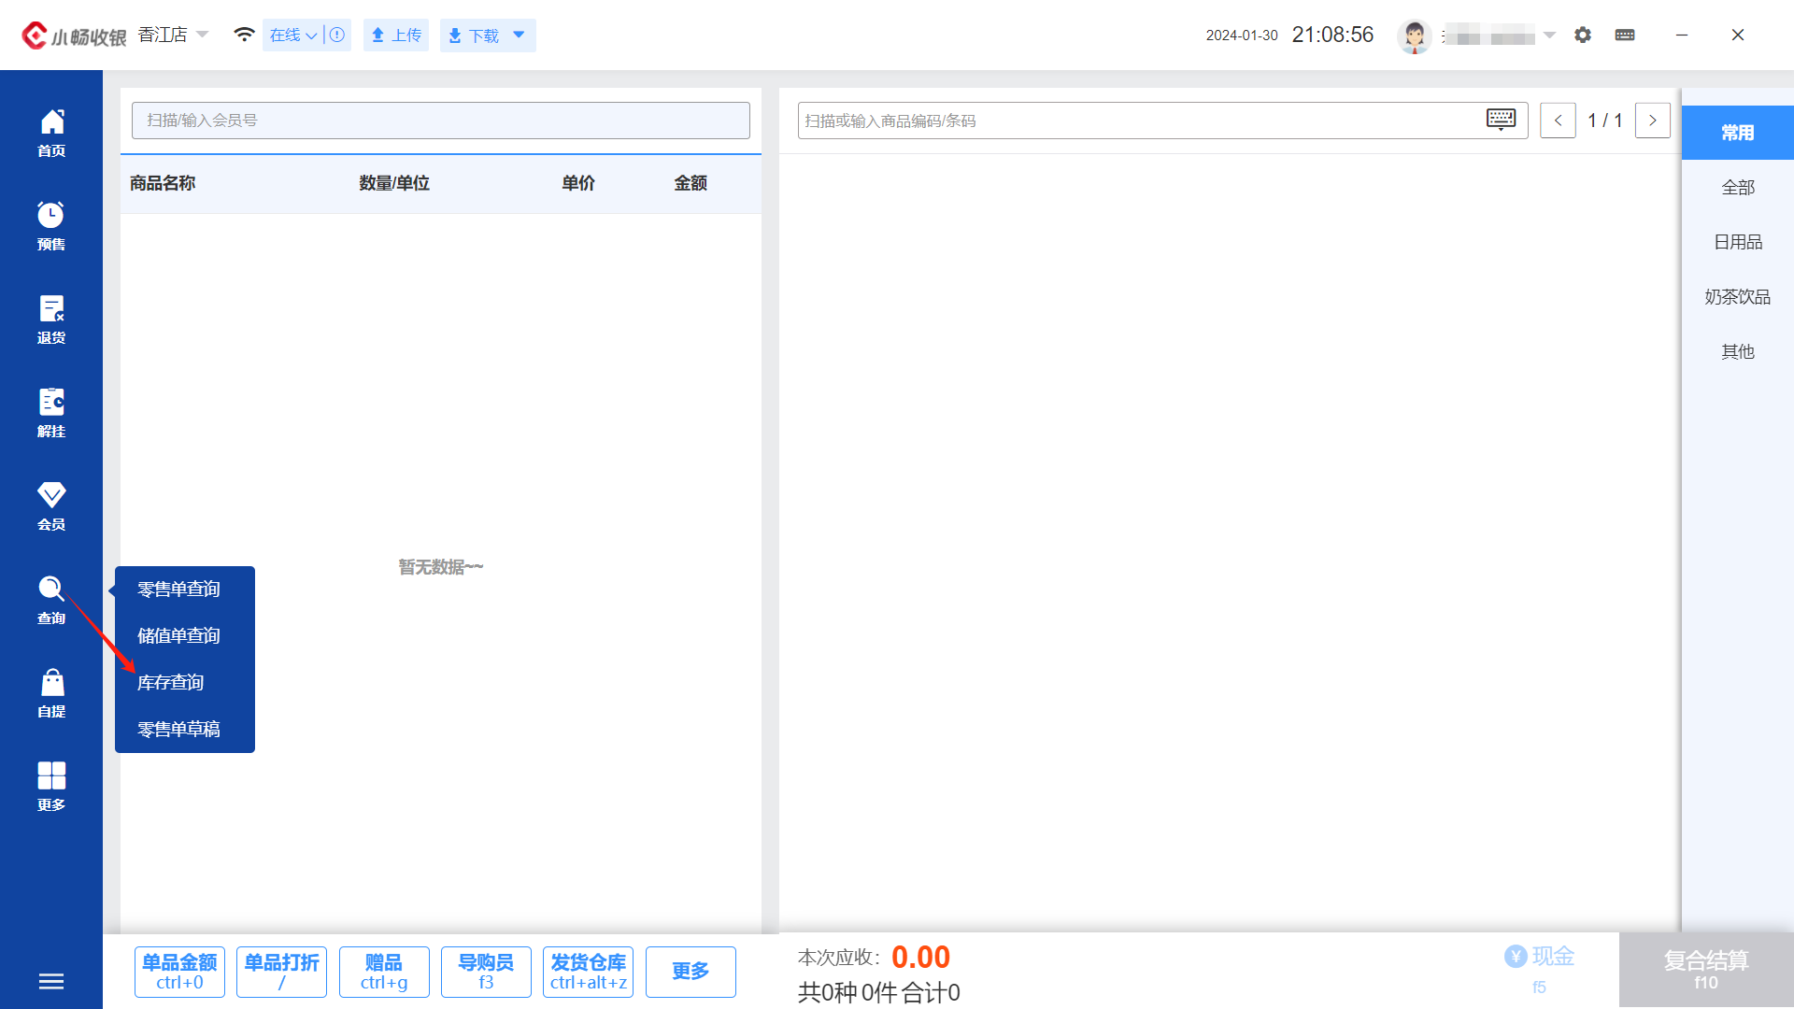Select 库存查询 from the query menu
This screenshot has height=1009, width=1794.
tap(171, 682)
